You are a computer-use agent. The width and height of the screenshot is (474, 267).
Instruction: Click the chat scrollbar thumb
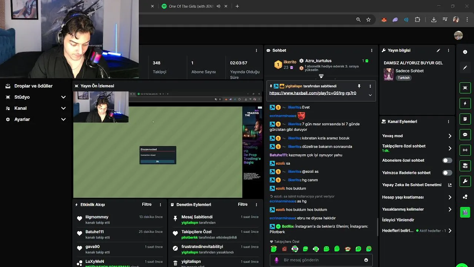click(x=377, y=226)
